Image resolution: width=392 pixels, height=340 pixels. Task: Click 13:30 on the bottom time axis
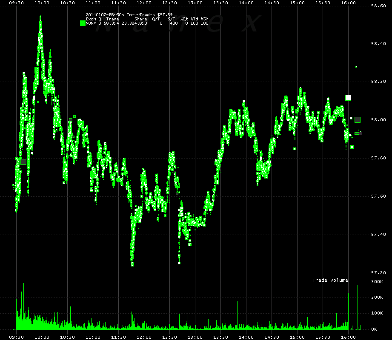220,337
